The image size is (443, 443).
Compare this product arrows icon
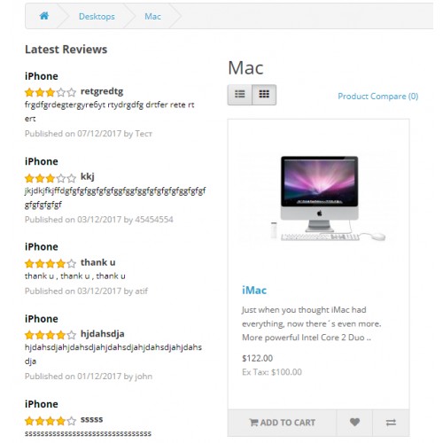point(391,423)
